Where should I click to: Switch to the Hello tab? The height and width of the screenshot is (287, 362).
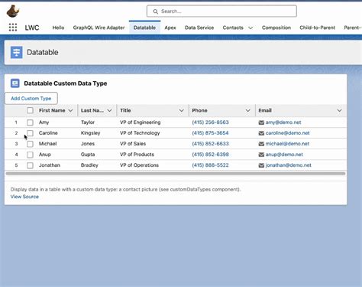[x=58, y=28]
